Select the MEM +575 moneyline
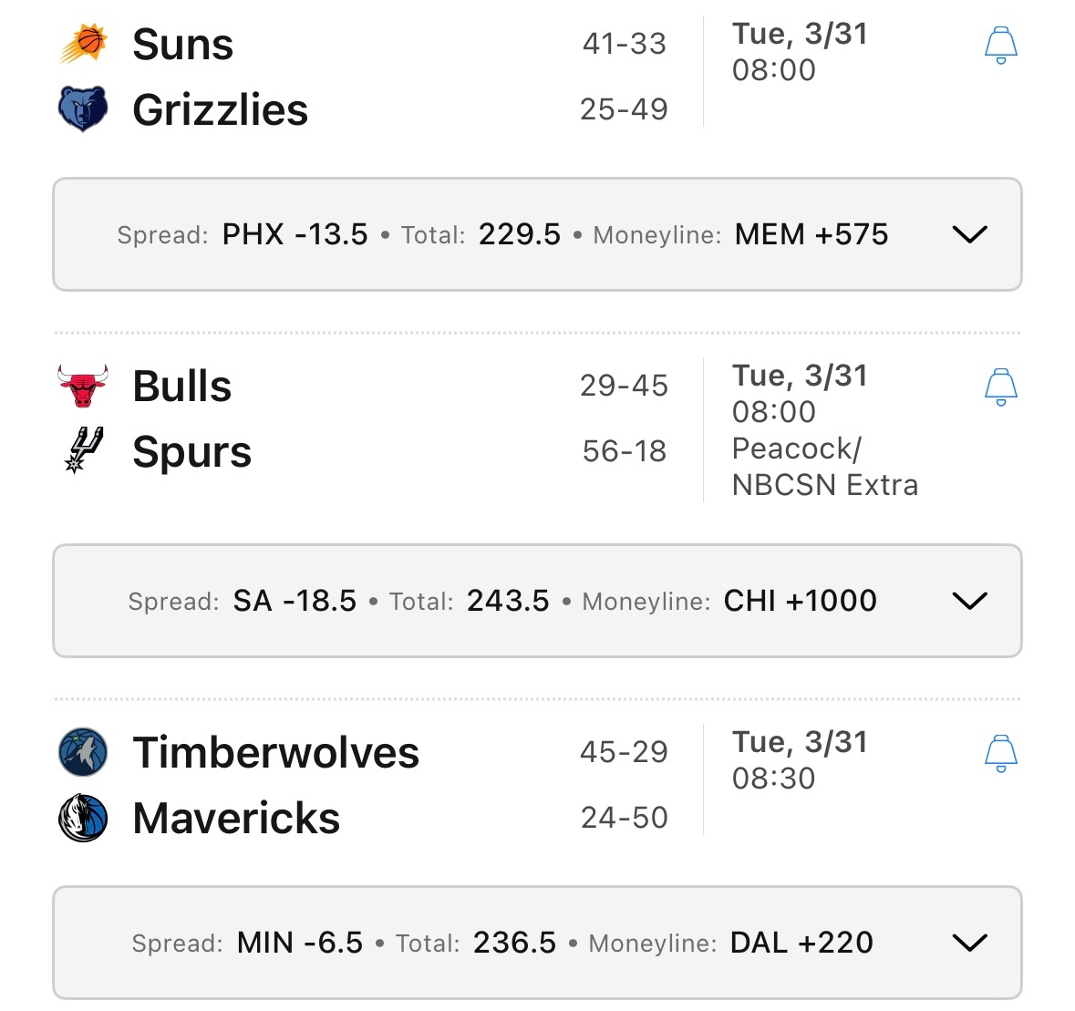The height and width of the screenshot is (1011, 1075). 810,234
